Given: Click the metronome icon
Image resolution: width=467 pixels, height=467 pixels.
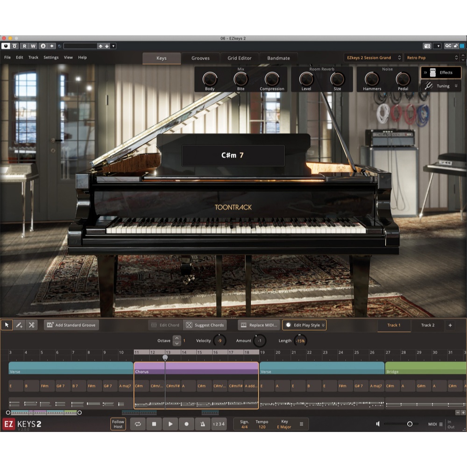Looking at the screenshot, I should click(203, 424).
